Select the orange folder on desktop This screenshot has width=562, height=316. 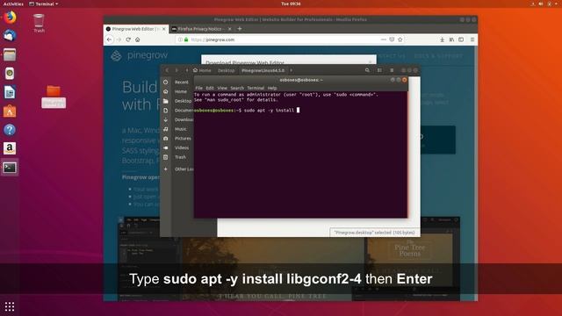54,96
